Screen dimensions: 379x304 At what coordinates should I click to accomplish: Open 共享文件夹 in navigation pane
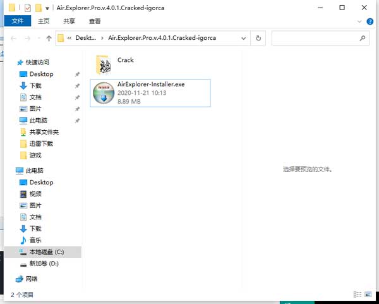coord(44,132)
